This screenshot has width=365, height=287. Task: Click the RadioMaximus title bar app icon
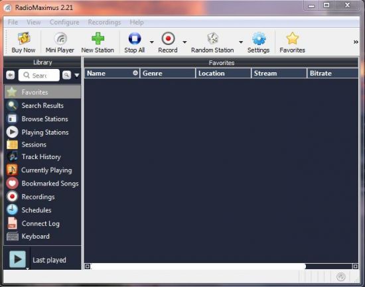pos(8,8)
